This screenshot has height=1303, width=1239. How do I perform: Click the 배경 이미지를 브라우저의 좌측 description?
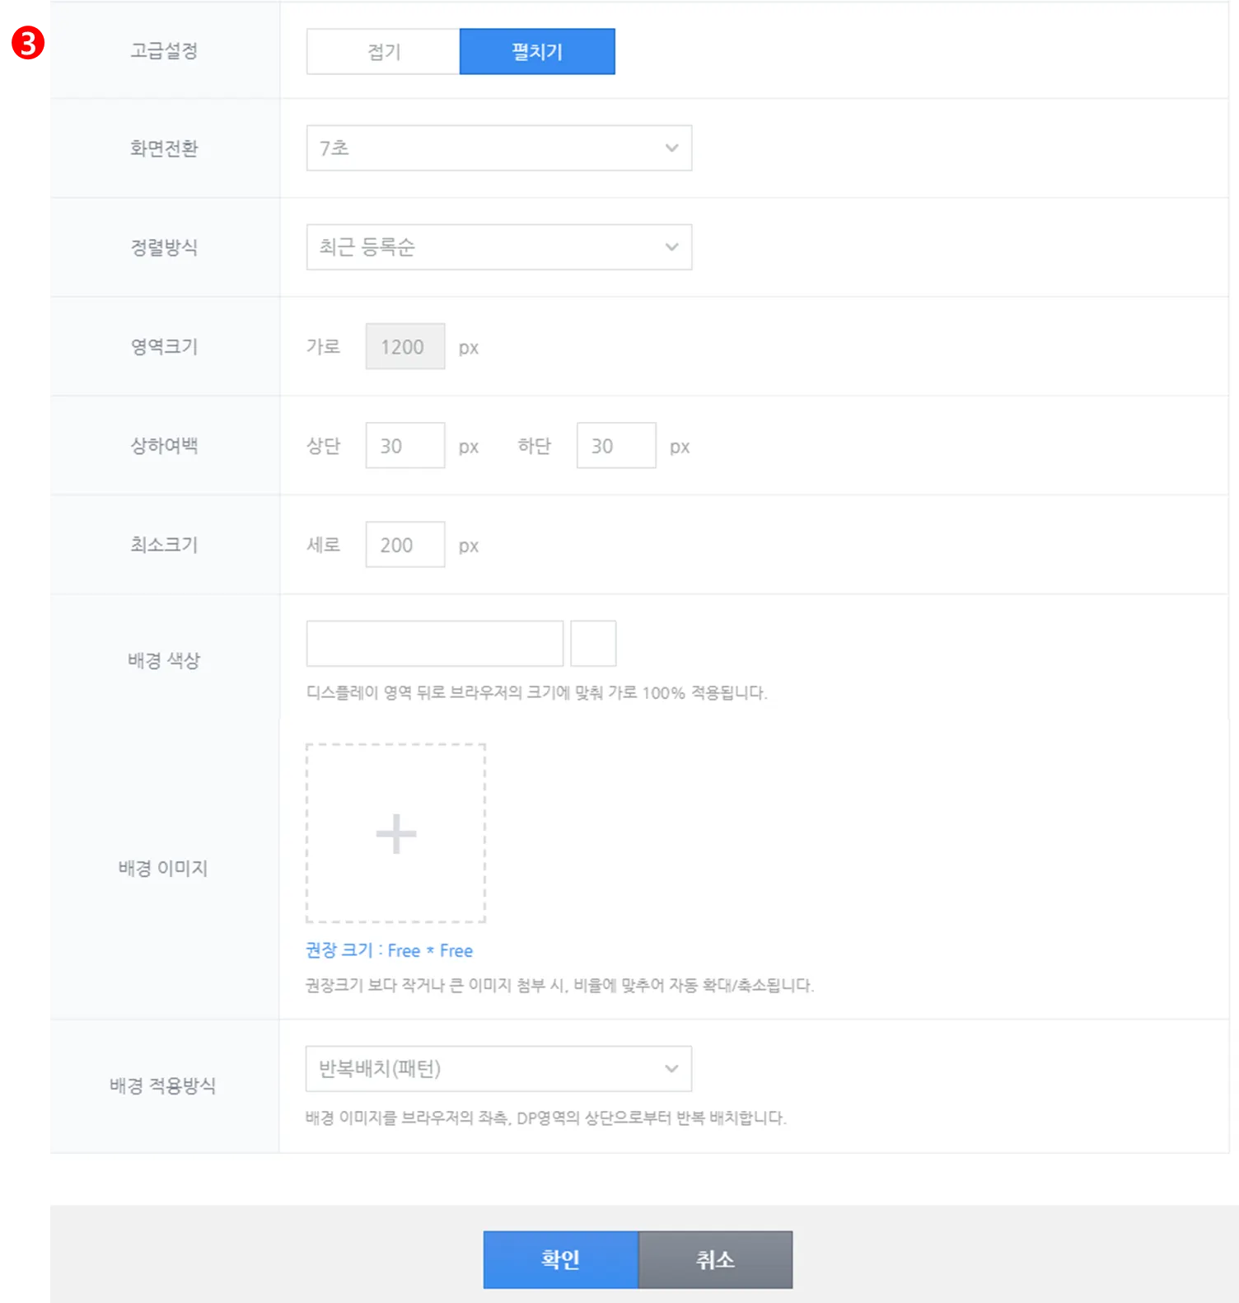(x=545, y=1118)
